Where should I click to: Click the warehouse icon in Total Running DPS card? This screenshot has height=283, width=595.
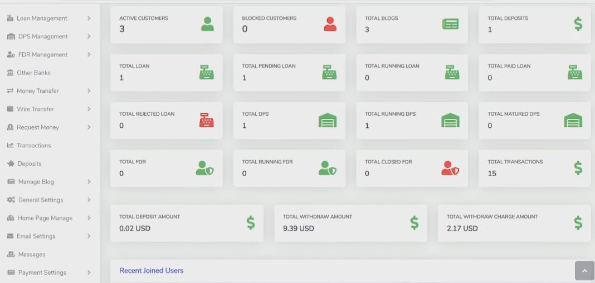tap(450, 120)
